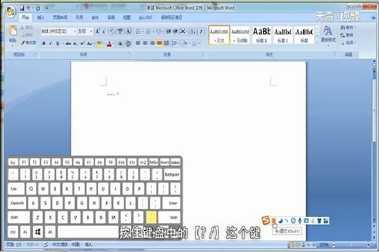Click the yellow text highlight icon
379x252 pixels.
coord(99,44)
